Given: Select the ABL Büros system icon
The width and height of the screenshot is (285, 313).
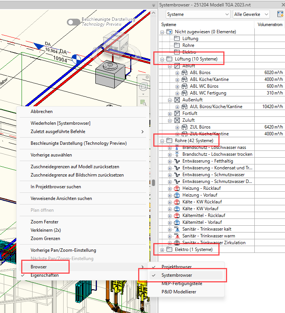Looking at the screenshot, I should click(x=184, y=73).
